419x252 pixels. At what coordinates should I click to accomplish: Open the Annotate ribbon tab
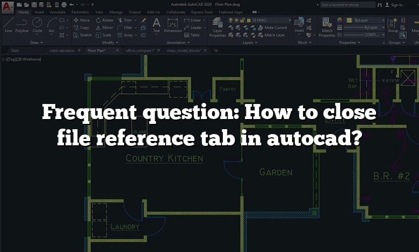pyautogui.click(x=57, y=12)
